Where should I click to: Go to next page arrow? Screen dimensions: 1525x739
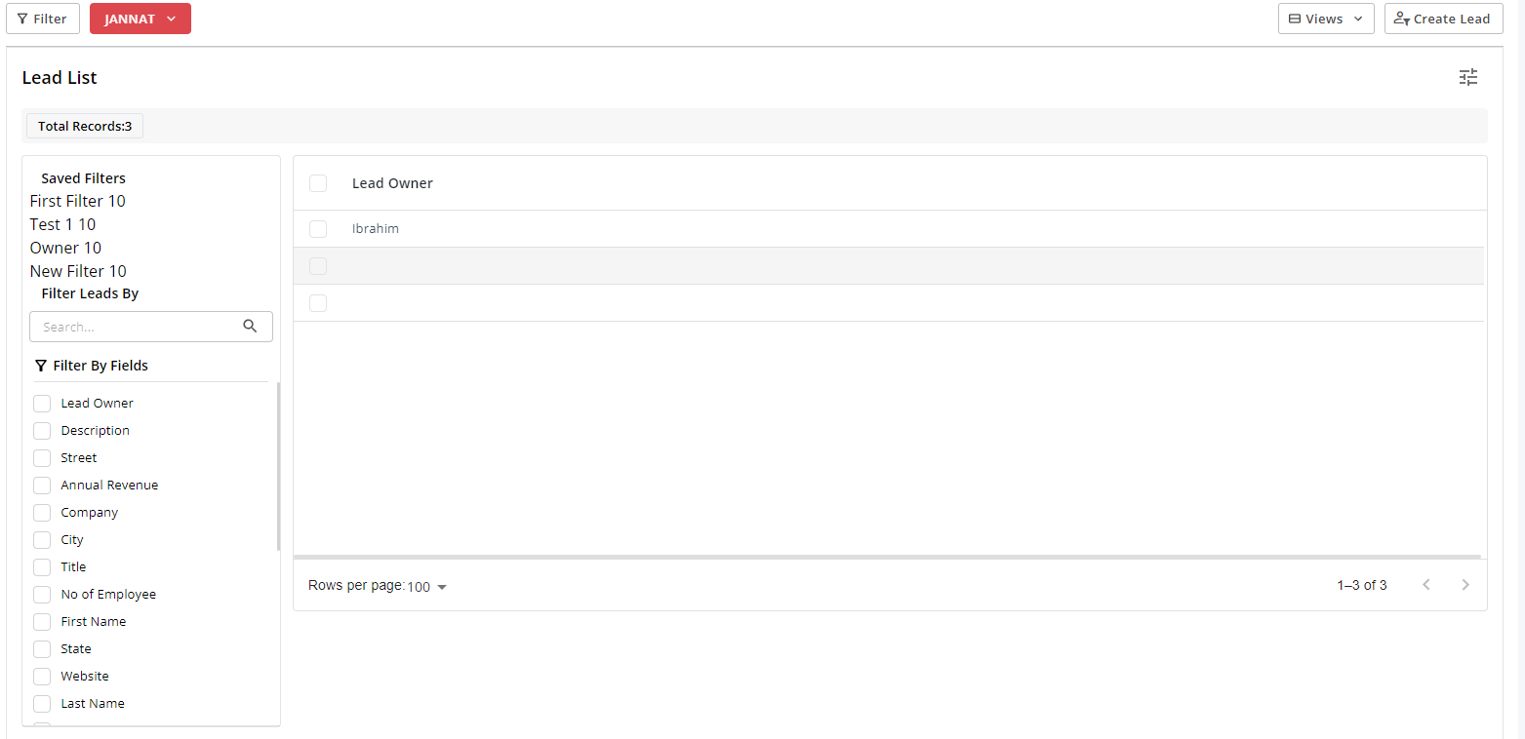coord(1465,585)
